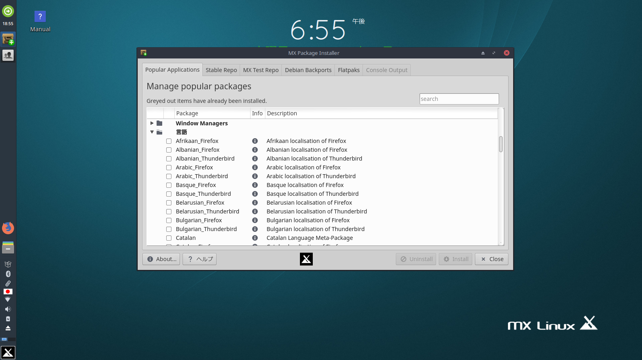Enable the Arabic_Firefox checkbox
The image size is (642, 360).
169,167
